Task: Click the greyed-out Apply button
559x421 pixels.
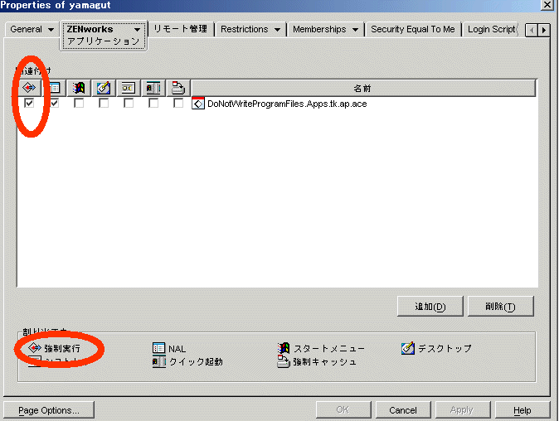Action: 463,410
